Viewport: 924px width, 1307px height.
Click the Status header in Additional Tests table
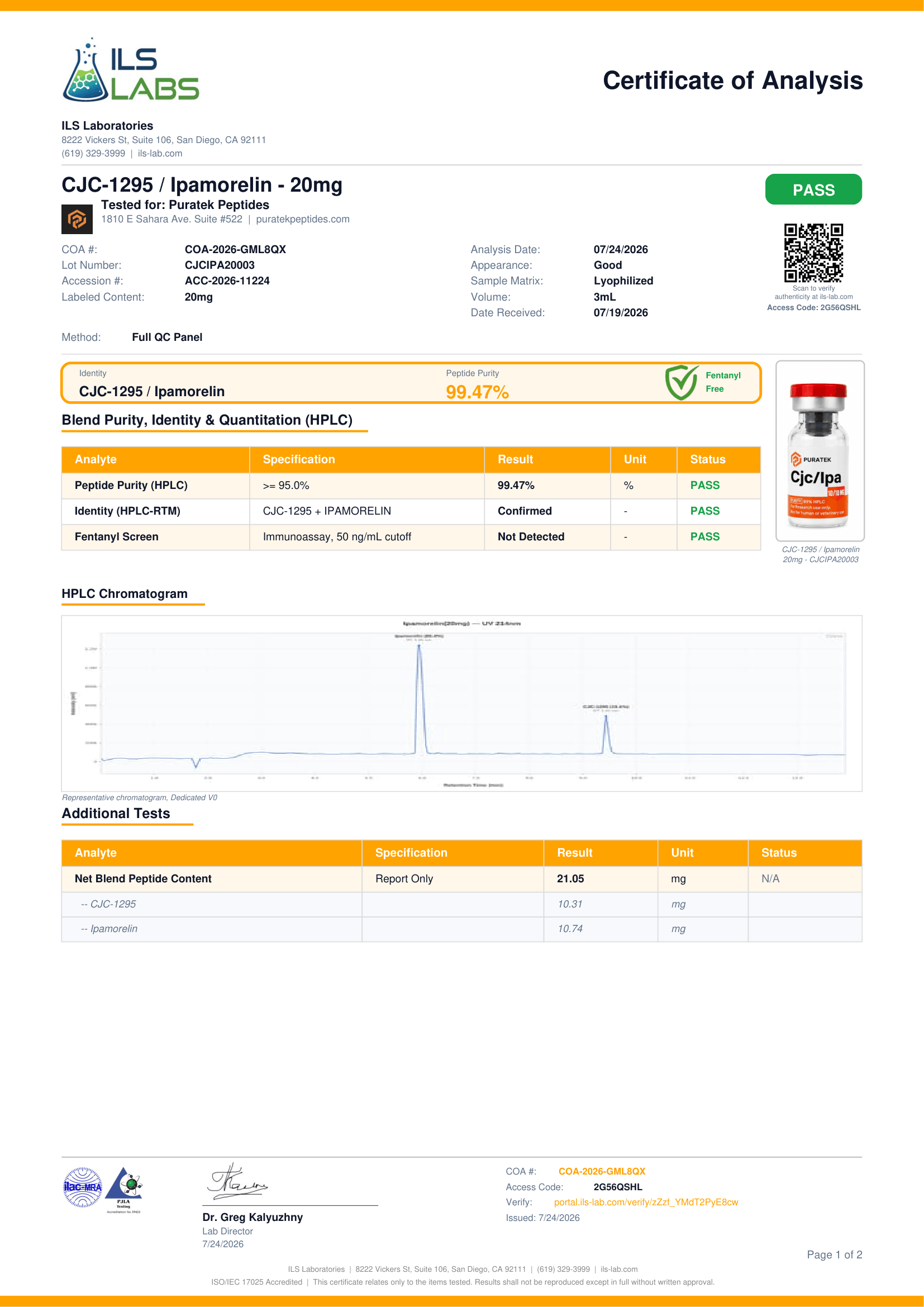tap(778, 852)
